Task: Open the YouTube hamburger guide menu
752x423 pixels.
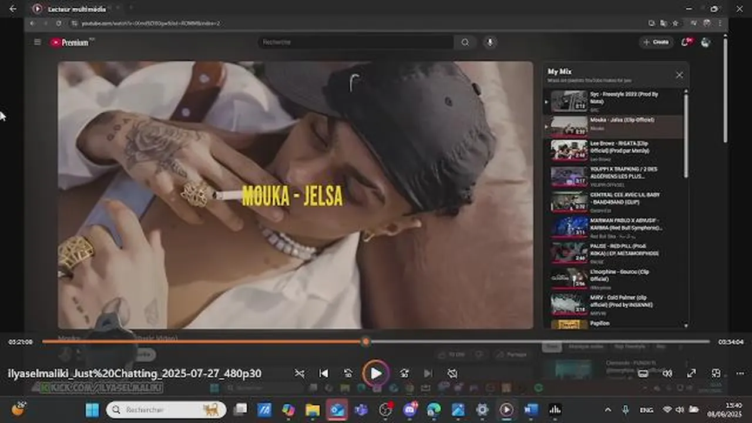Action: click(38, 42)
